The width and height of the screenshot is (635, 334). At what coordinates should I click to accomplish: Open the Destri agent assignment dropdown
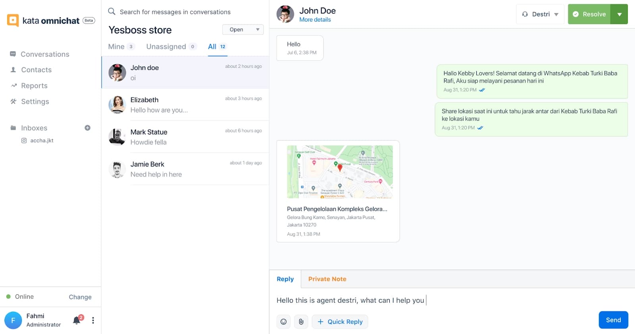540,14
